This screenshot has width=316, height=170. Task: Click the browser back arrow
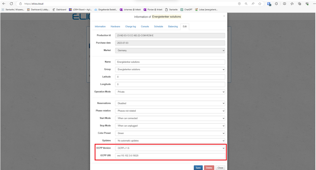point(4,4)
